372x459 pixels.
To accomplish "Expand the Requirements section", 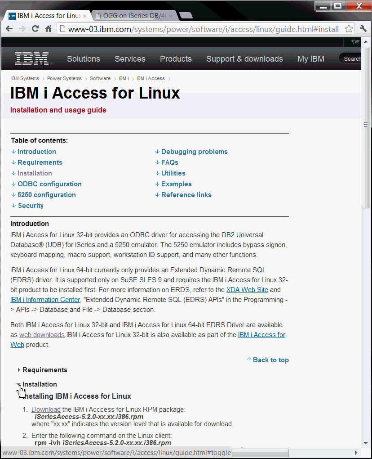I will (x=44, y=370).
